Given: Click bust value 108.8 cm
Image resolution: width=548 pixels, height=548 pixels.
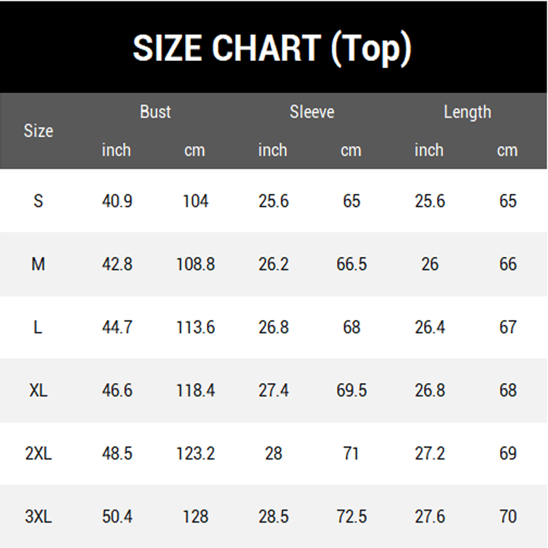Looking at the screenshot, I should pyautogui.click(x=195, y=264).
